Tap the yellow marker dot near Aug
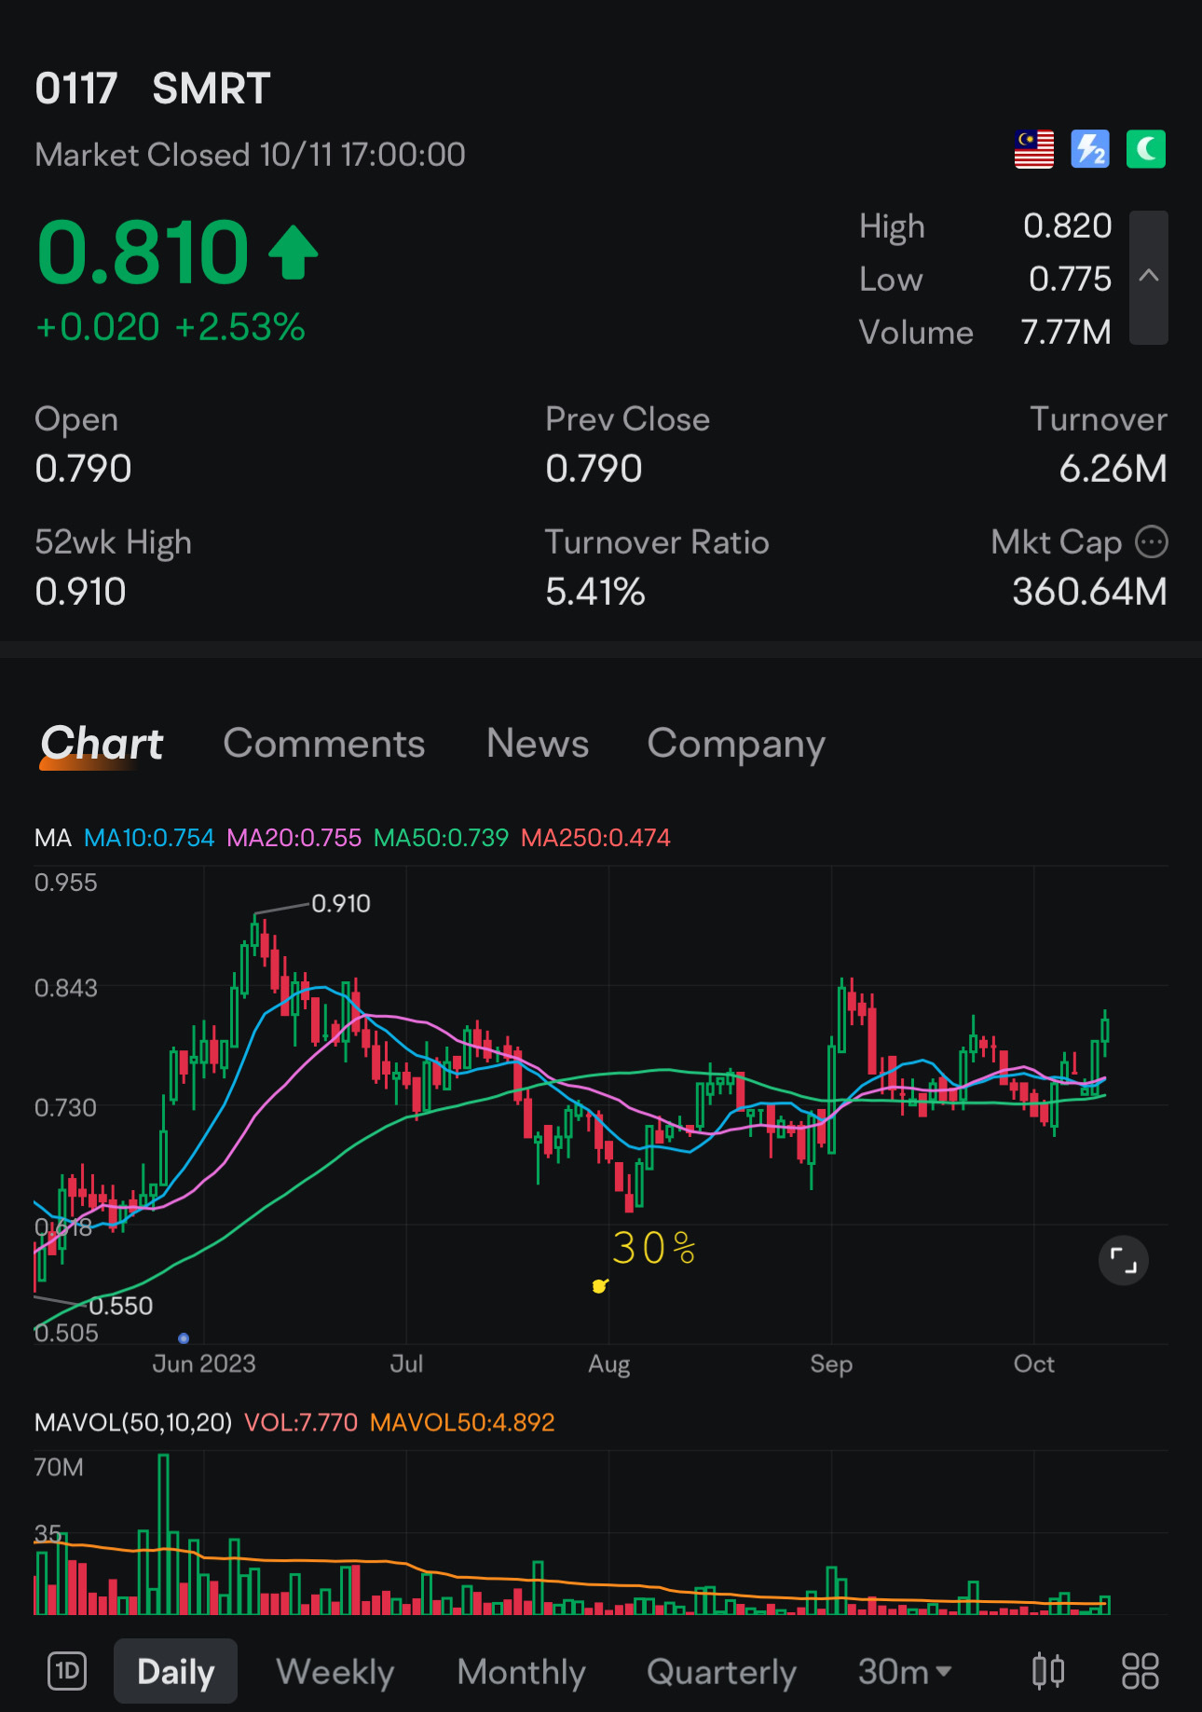1202x1712 pixels. pyautogui.click(x=600, y=1286)
